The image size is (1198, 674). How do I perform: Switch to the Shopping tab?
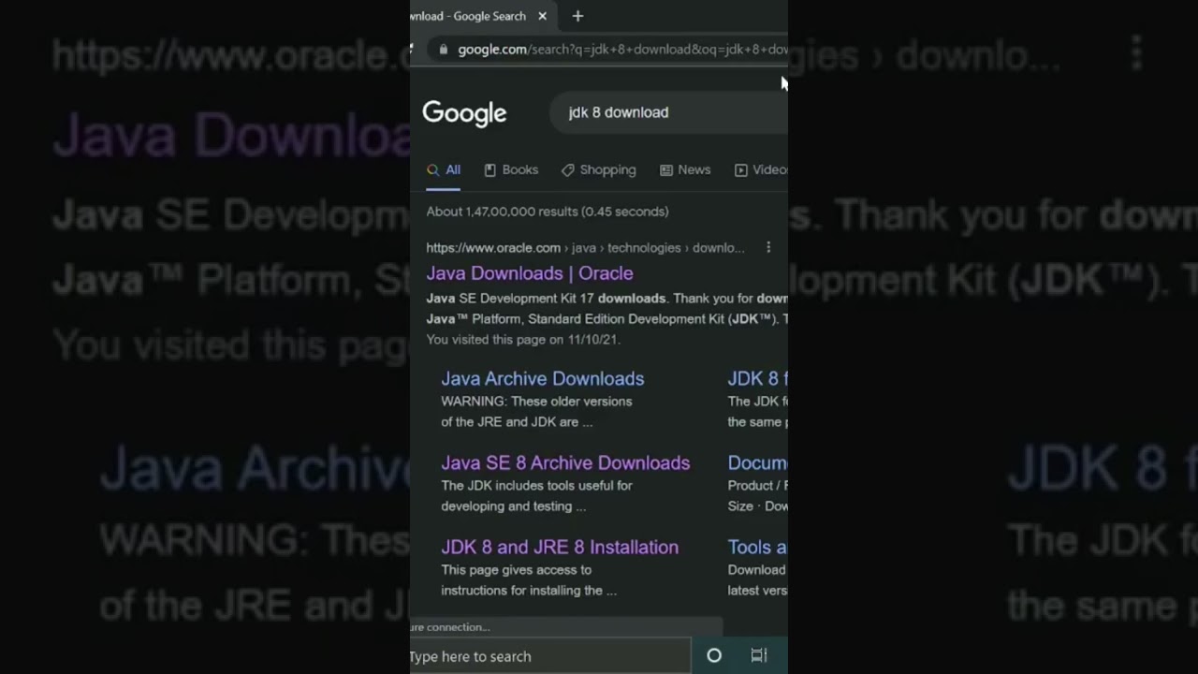point(599,169)
